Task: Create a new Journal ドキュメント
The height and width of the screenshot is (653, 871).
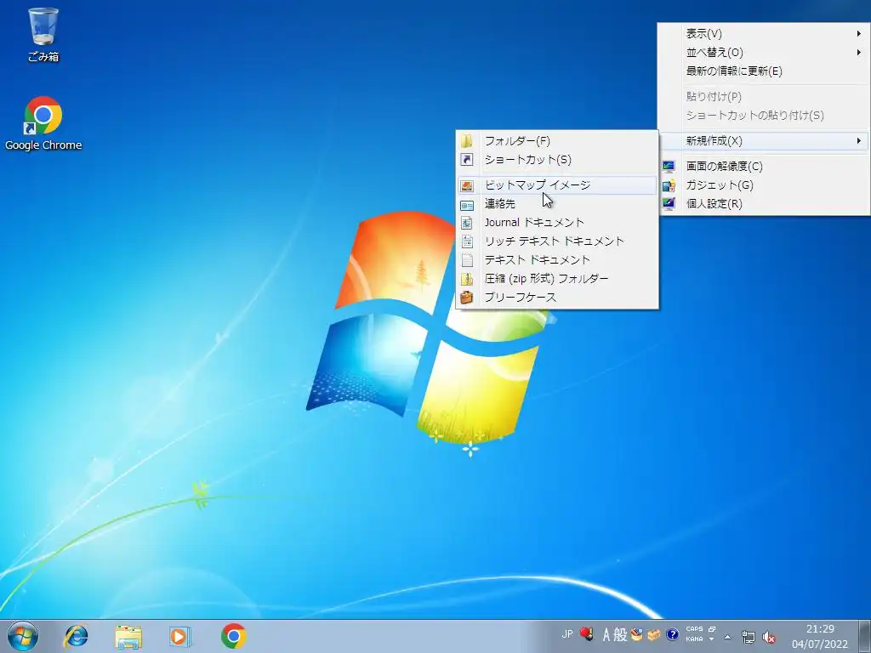Action: pyautogui.click(x=557, y=223)
